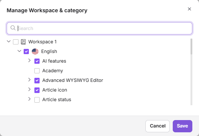The height and width of the screenshot is (136, 199).
Task: Collapse the Workspace 1 tree node
Action: (9, 42)
